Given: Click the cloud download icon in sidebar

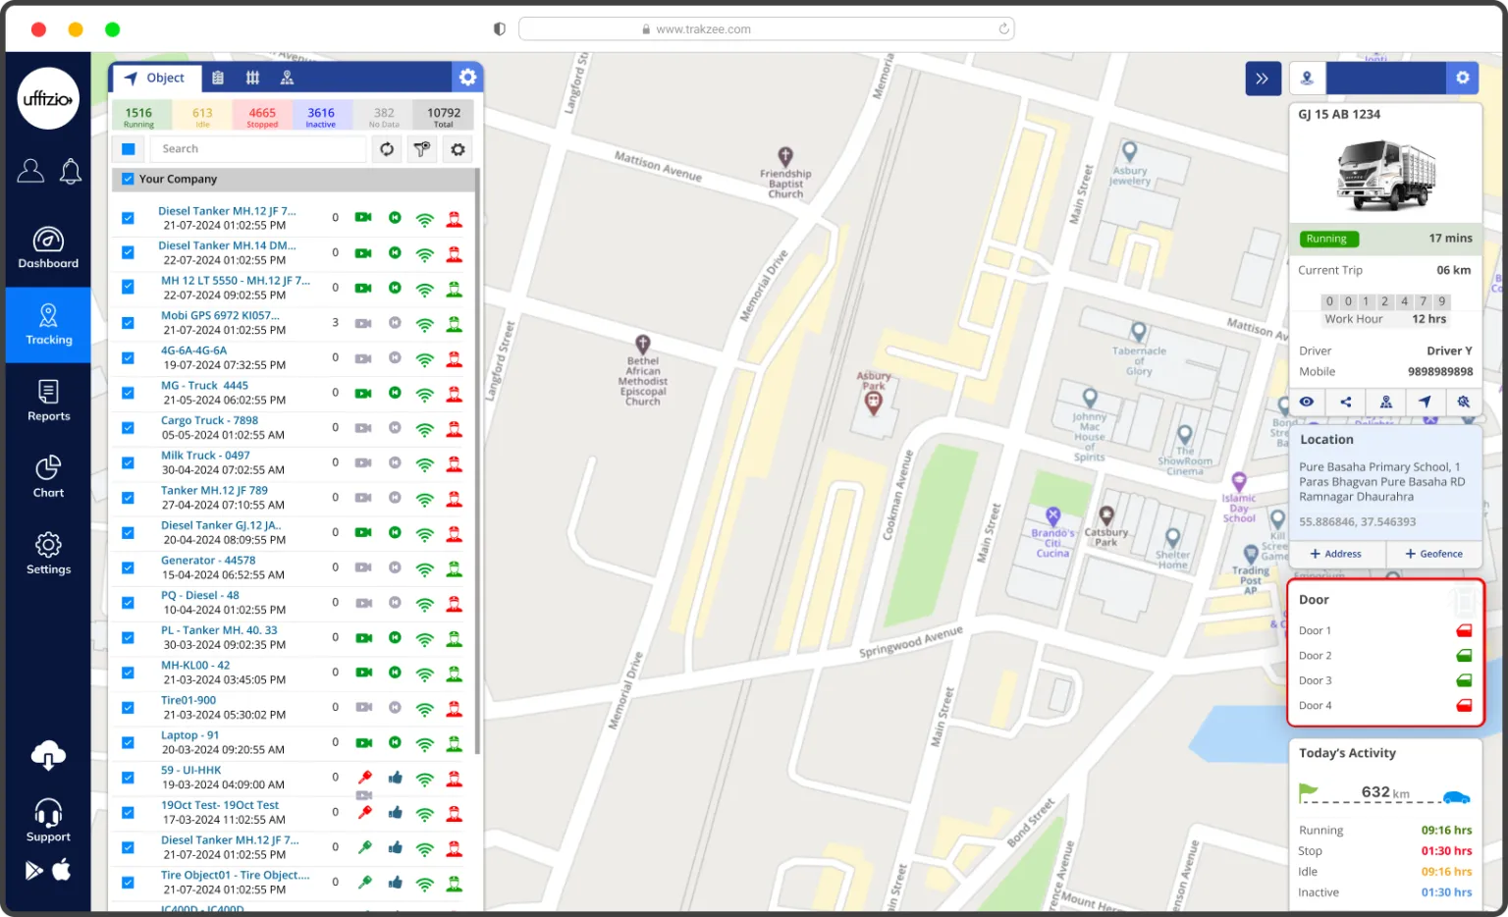Looking at the screenshot, I should point(48,755).
